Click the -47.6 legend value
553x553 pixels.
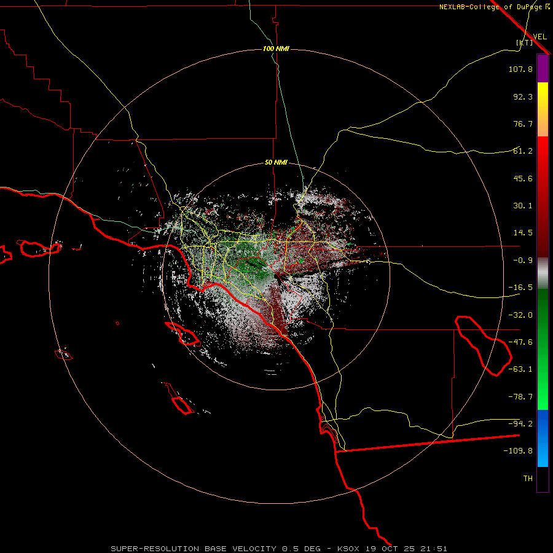520,342
